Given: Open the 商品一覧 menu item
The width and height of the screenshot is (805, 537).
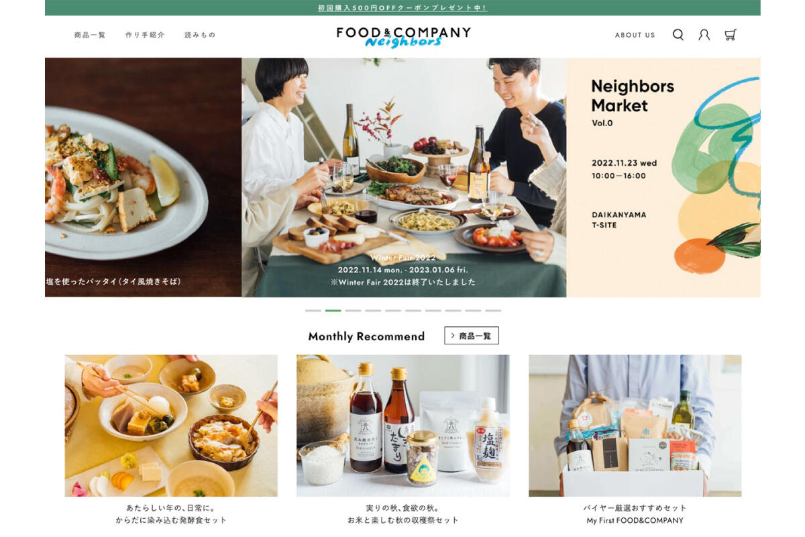Looking at the screenshot, I should [x=90, y=35].
